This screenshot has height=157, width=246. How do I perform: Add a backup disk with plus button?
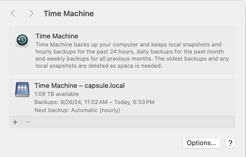click(15, 122)
